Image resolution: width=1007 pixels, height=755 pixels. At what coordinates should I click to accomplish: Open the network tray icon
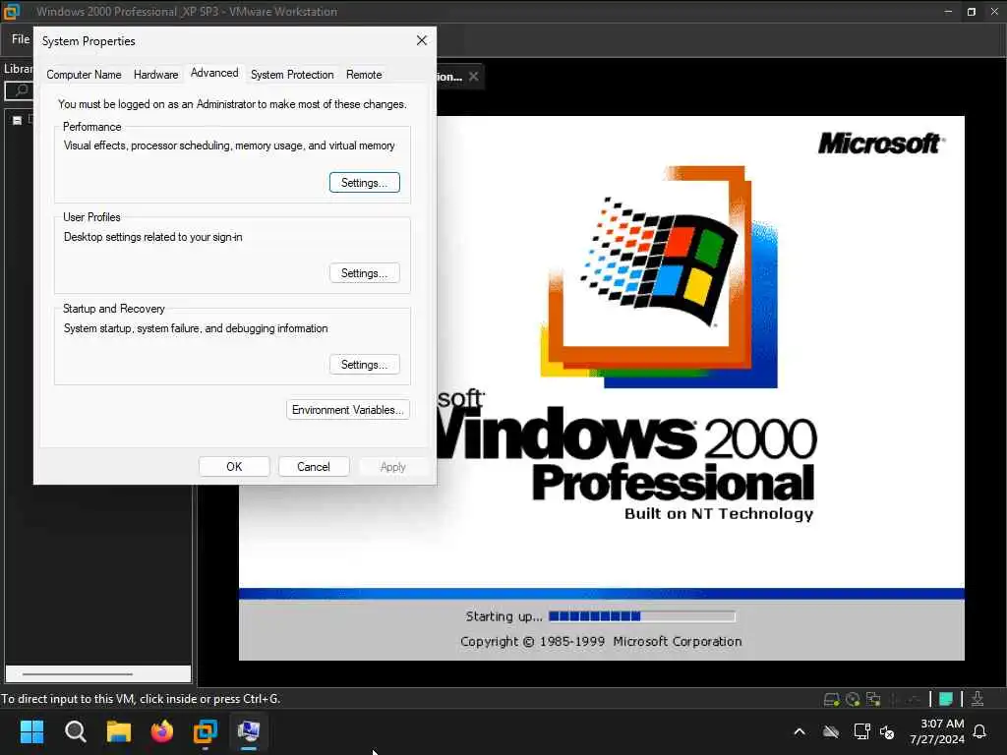pos(861,731)
